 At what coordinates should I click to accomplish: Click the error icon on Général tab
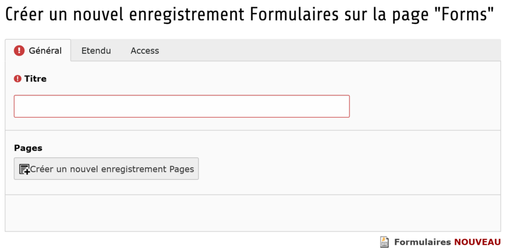click(19, 50)
